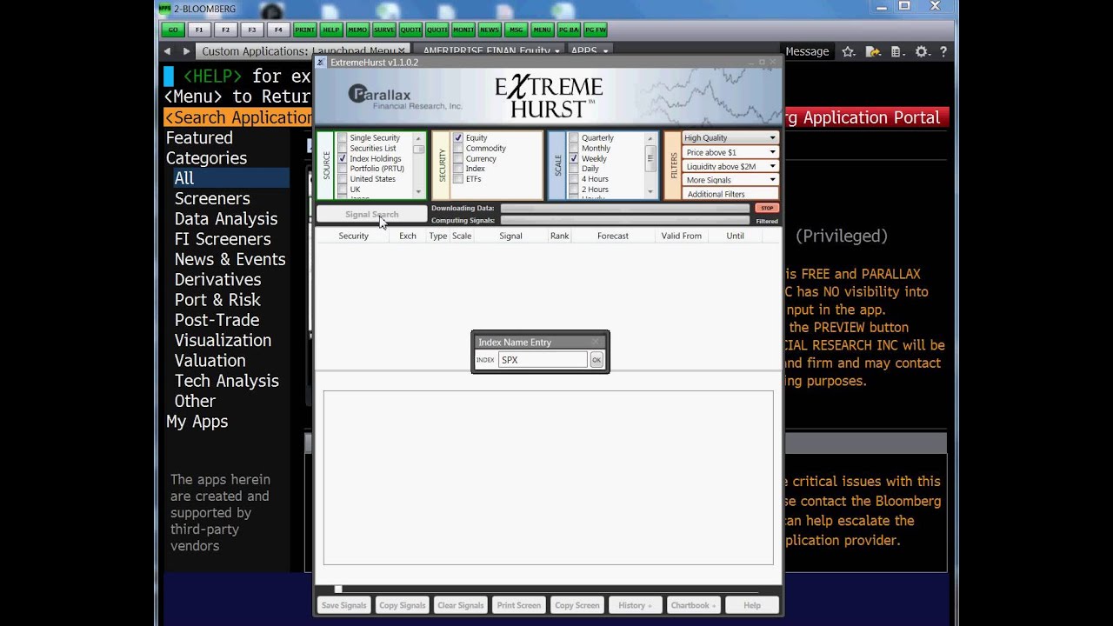Click the Copy Screen button
The height and width of the screenshot is (626, 1113).
pyautogui.click(x=576, y=605)
